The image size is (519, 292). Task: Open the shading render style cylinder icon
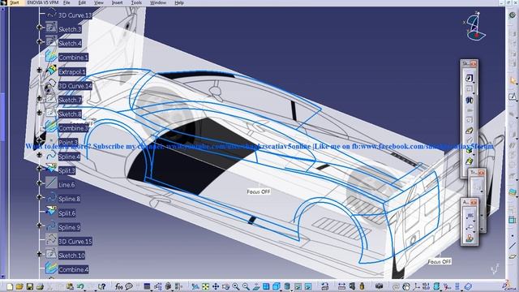[287, 286]
